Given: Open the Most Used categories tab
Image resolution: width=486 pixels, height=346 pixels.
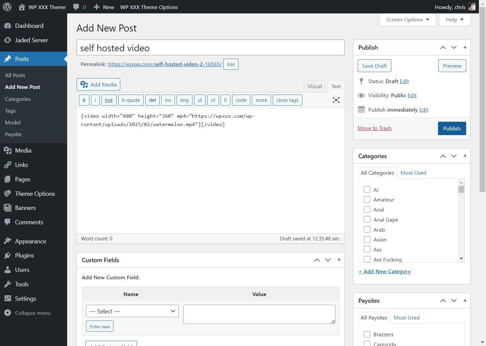Looking at the screenshot, I should click(413, 173).
